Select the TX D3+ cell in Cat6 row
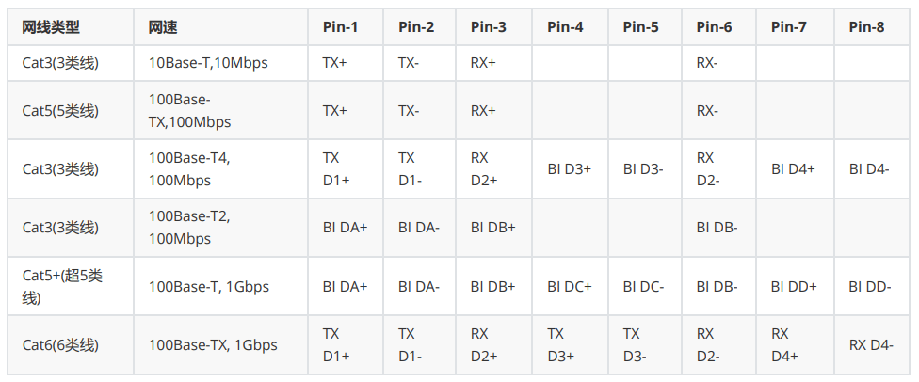Screen dimensions: 919x382 pos(570,345)
